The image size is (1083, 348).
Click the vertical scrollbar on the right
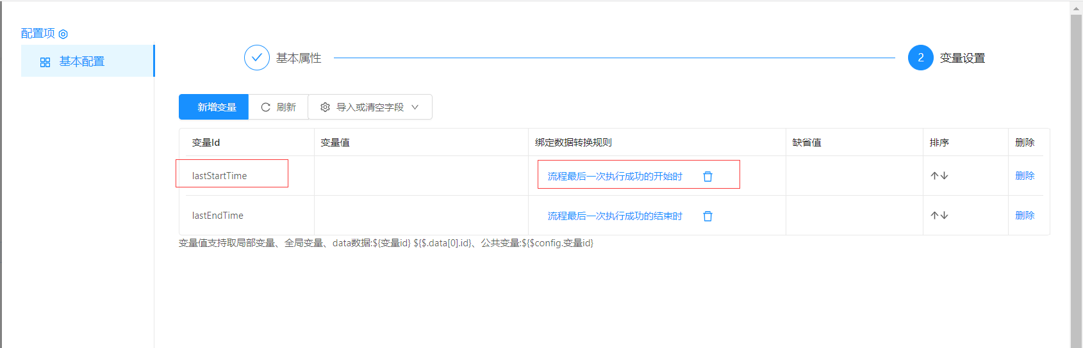(1076, 179)
